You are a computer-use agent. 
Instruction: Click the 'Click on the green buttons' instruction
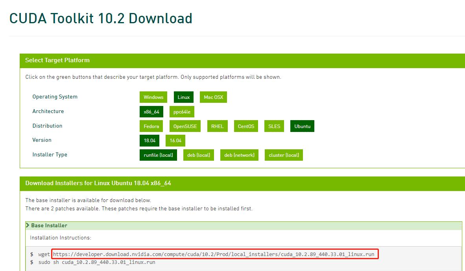(153, 77)
